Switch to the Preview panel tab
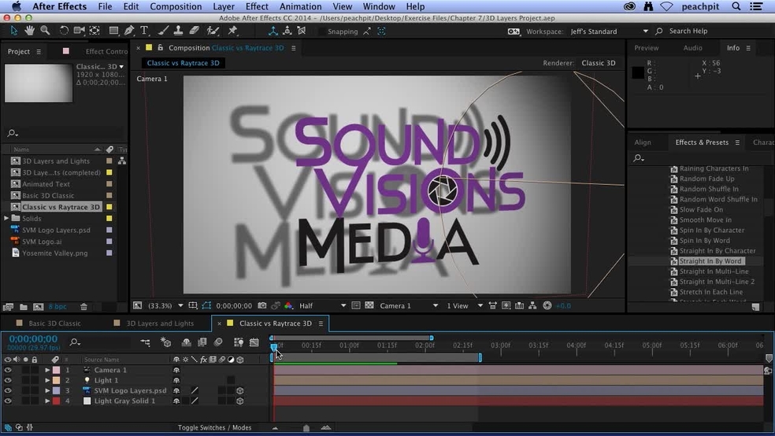 [x=647, y=48]
